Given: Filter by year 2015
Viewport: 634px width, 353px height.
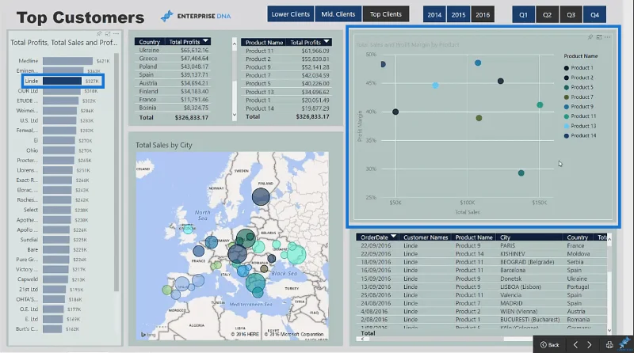Looking at the screenshot, I should click(458, 14).
